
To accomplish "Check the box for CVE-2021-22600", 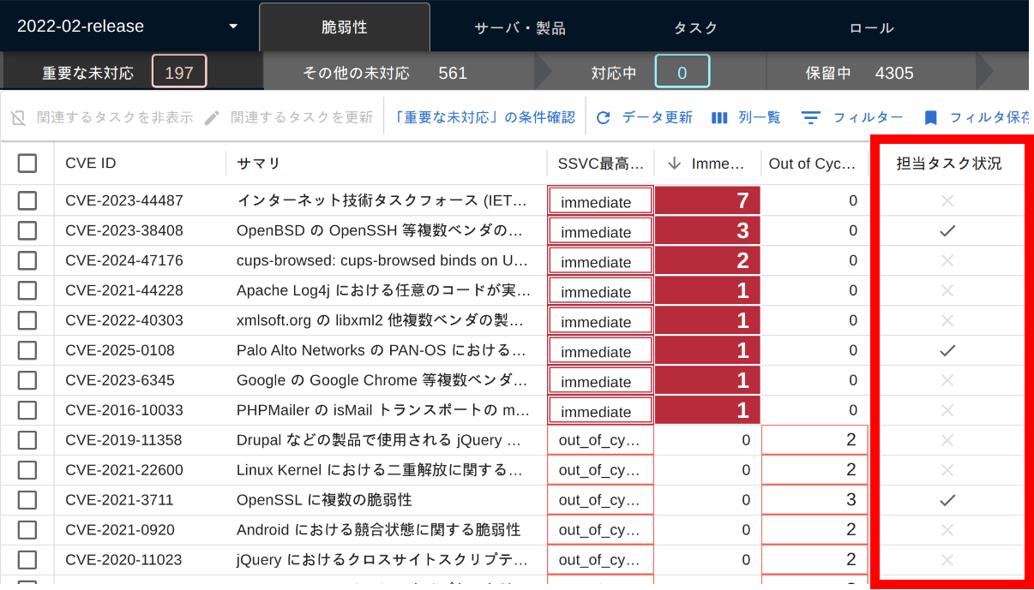I will (x=27, y=470).
